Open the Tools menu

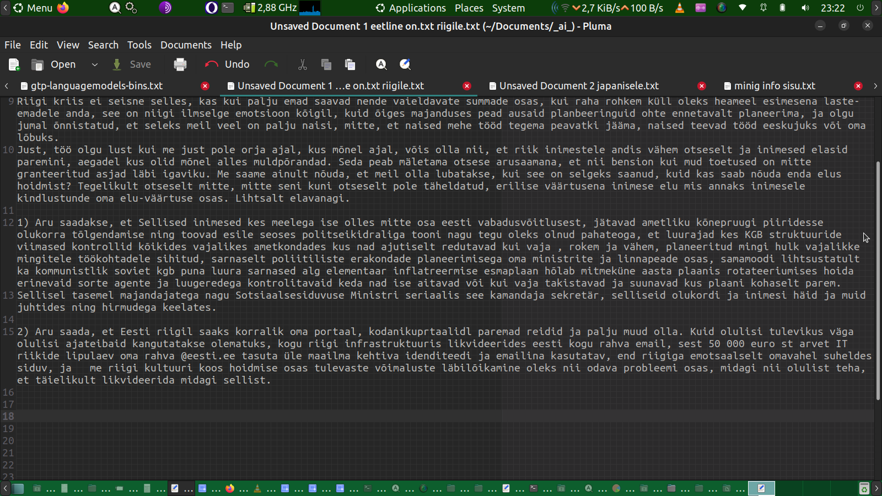139,45
